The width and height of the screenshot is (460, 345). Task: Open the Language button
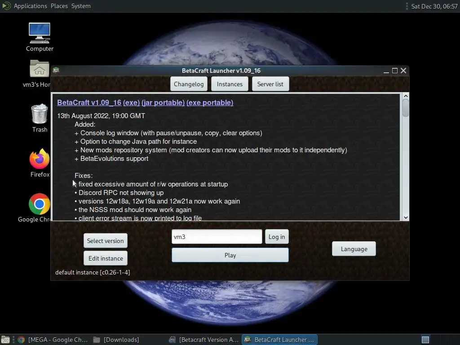pos(354,249)
